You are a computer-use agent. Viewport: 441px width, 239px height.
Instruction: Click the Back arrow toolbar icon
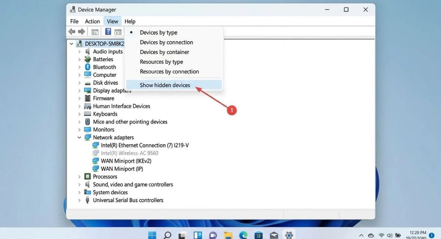(72, 32)
